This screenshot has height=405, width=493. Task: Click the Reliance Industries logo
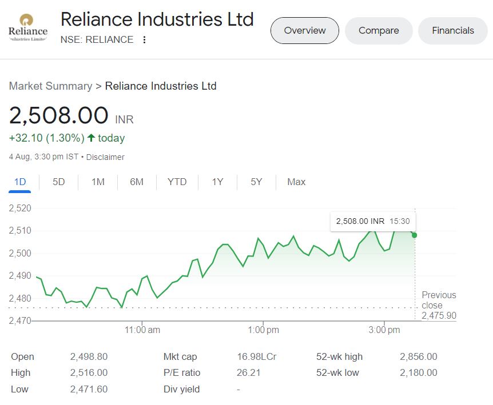(28, 30)
